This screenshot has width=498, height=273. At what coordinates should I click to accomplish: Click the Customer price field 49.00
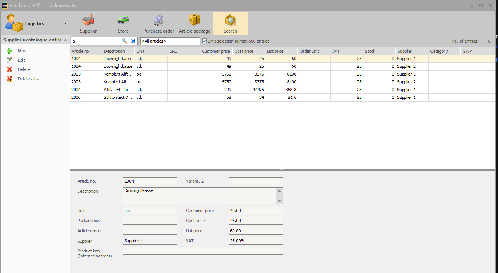[256, 211]
